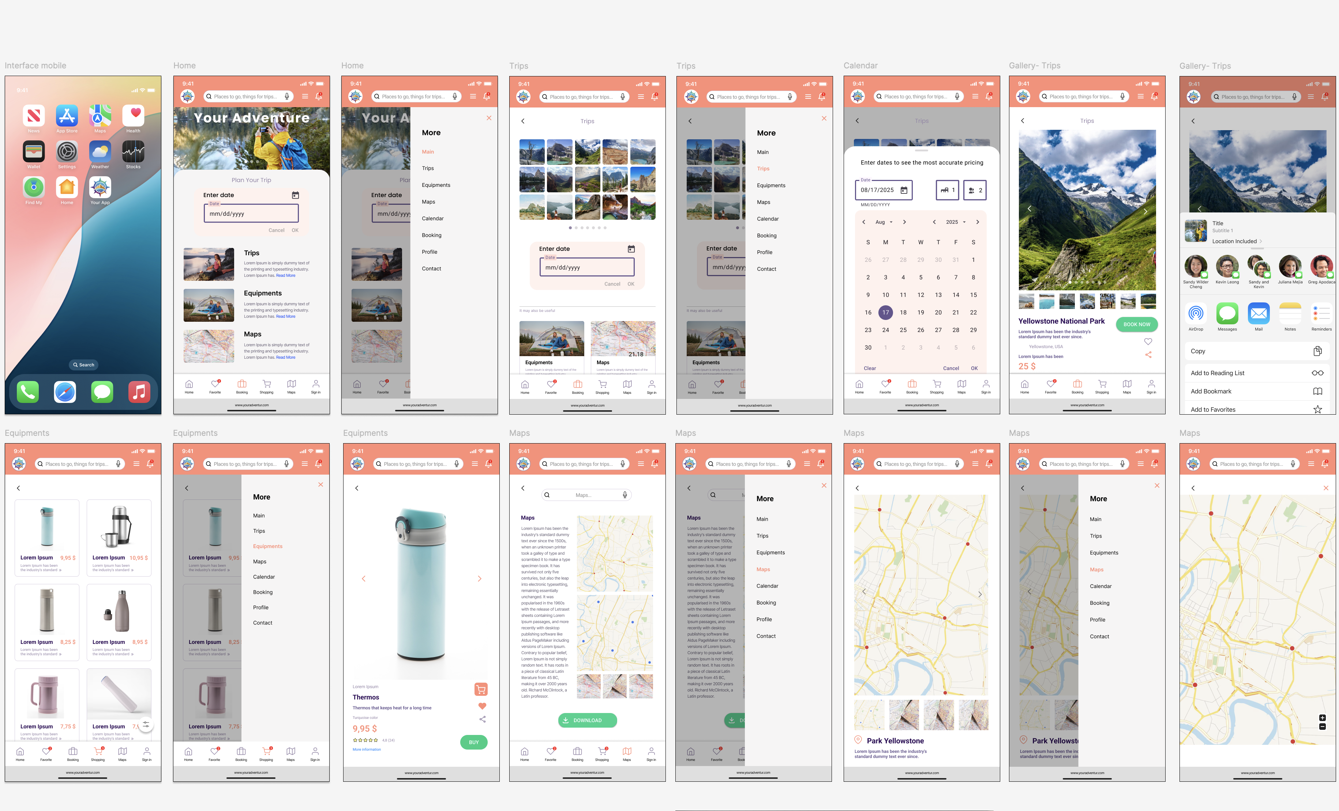Add the Thermos to cart via the cart icon
This screenshot has height=811, width=1339.
481,689
